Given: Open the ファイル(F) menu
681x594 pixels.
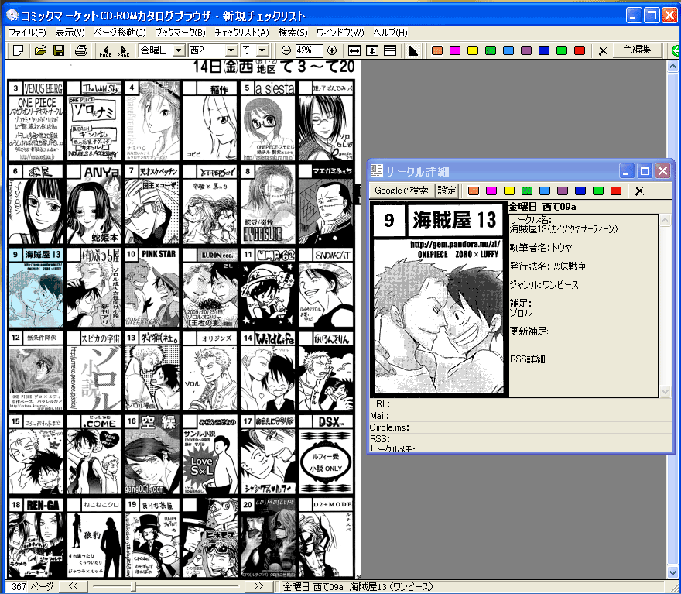Looking at the screenshot, I should [27, 33].
